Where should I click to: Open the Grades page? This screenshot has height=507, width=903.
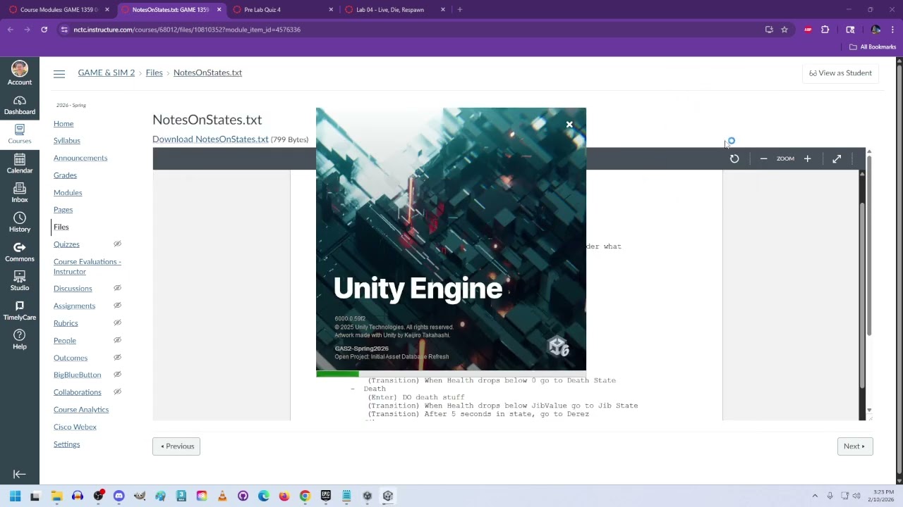65,175
